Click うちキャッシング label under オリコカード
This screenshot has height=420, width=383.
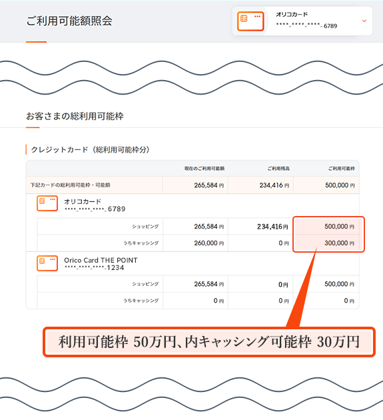tap(141, 243)
